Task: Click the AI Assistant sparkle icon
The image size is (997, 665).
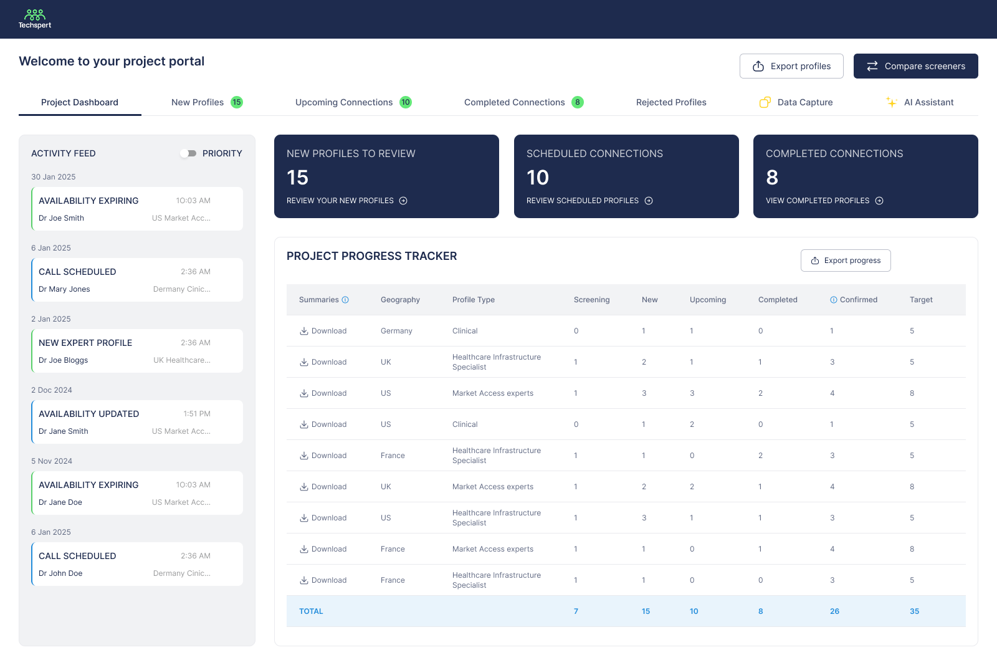Action: pos(892,102)
